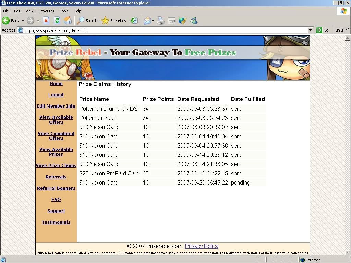Click the page icon in address bar

(x=20, y=30)
